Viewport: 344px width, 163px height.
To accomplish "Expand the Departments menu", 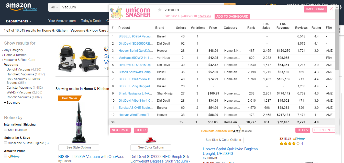I will point(19,21).
